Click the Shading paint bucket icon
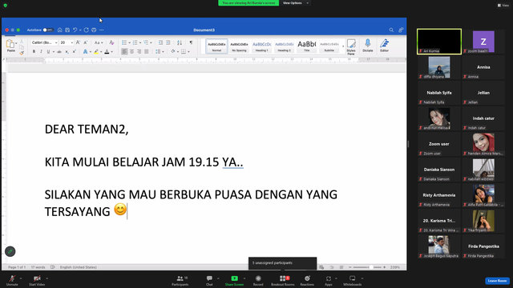Image resolution: width=513 pixels, height=288 pixels. tap(173, 51)
